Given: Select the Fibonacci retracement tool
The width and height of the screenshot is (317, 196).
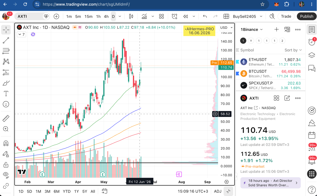Looking at the screenshot, I should pos(6,51).
